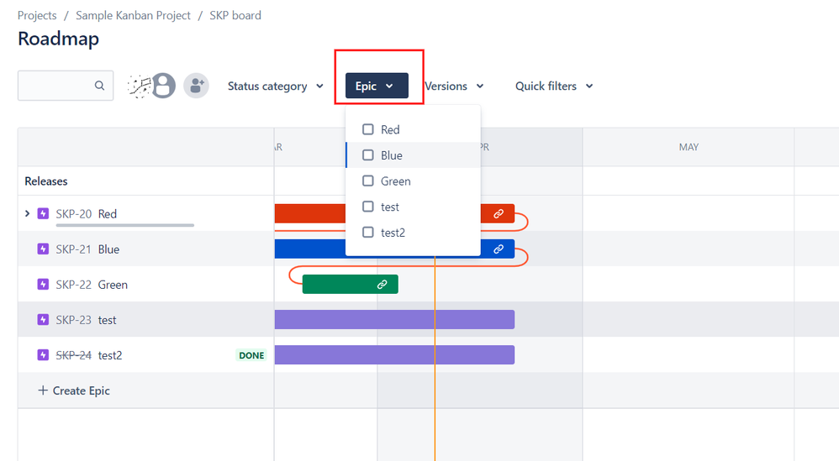Check the Blue epic checkbox
Viewport: 839px width, 461px height.
coord(368,155)
